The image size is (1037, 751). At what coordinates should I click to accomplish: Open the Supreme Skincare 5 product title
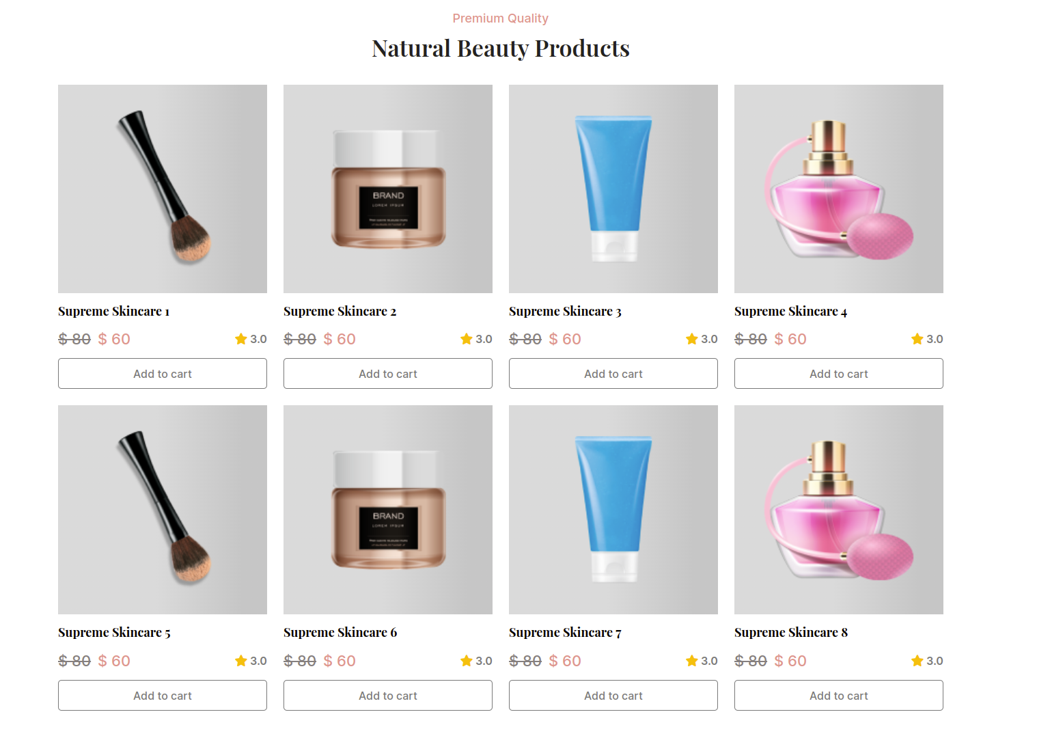pyautogui.click(x=114, y=633)
